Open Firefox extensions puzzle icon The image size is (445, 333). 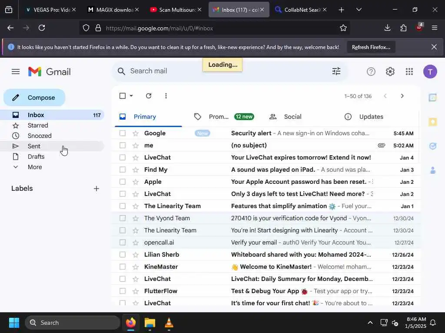pyautogui.click(x=403, y=28)
